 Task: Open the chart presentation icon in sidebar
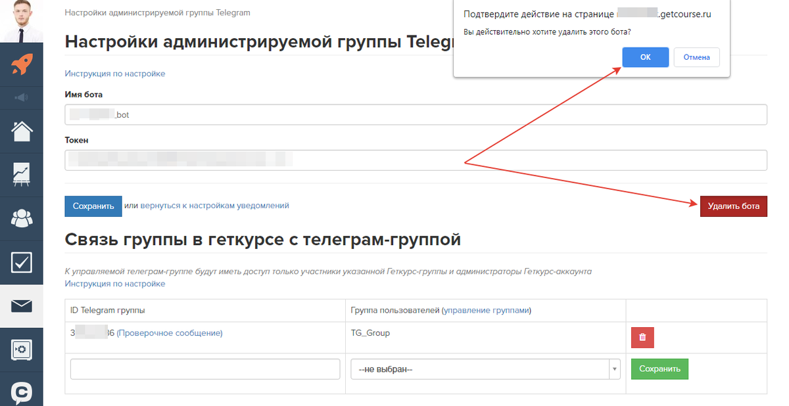(22, 175)
